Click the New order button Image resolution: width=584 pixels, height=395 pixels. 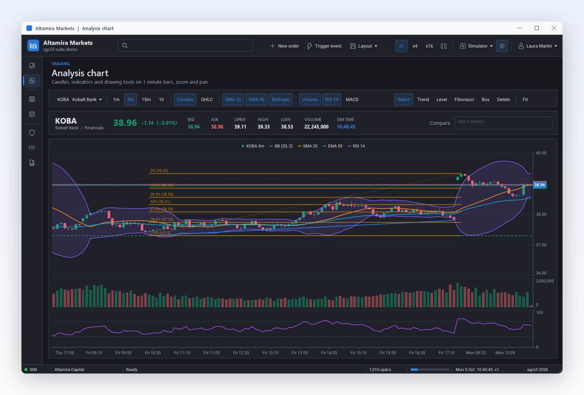(x=284, y=46)
